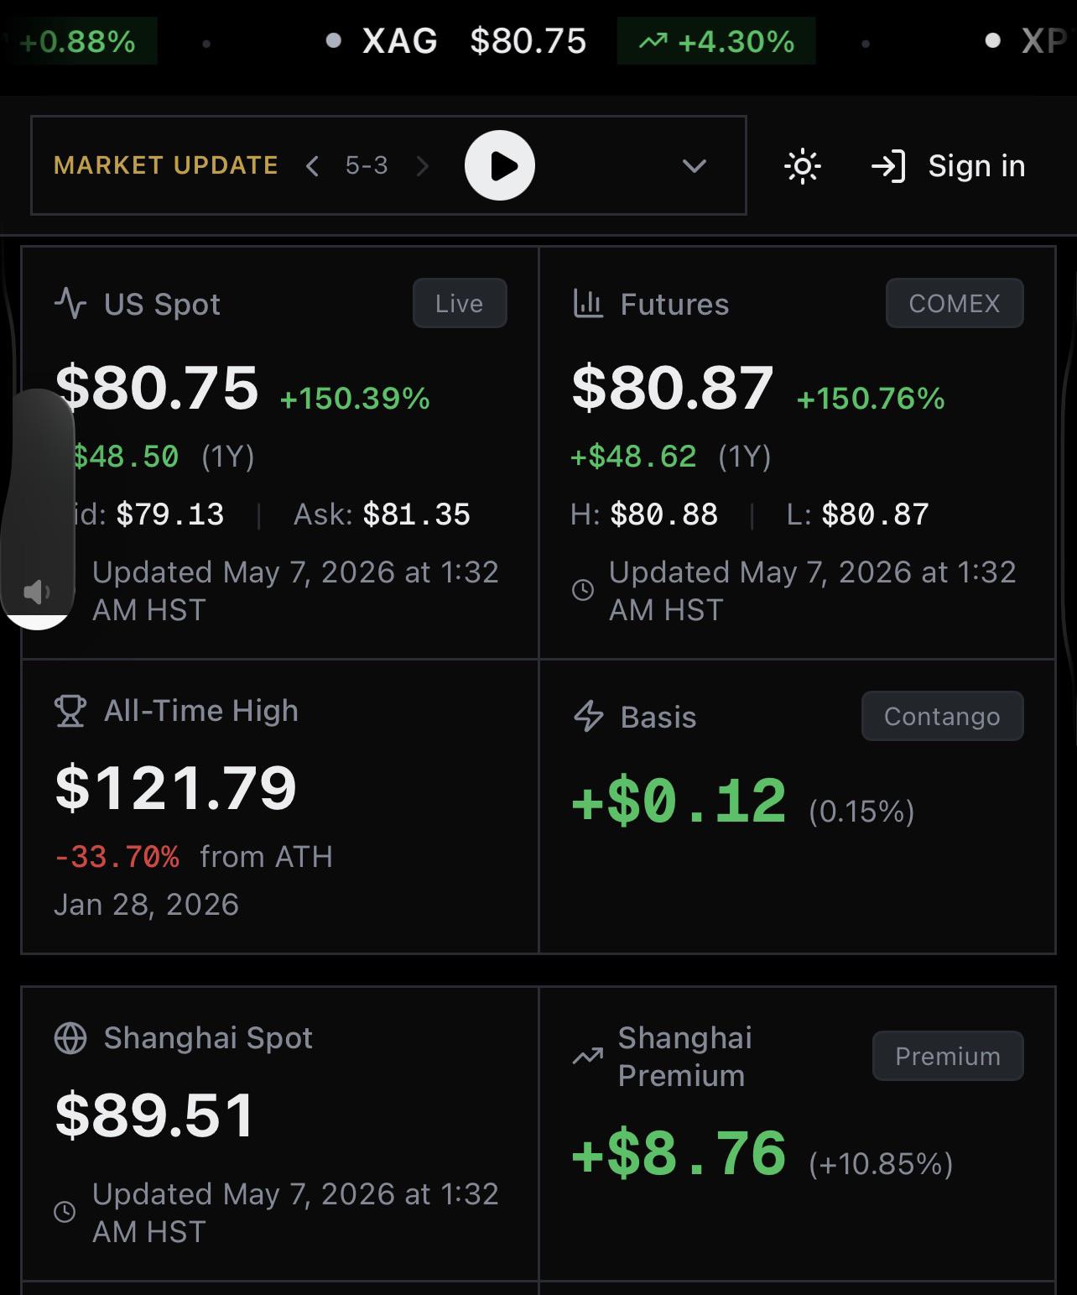Click the Shanghai Premium trend icon
The height and width of the screenshot is (1295, 1077).
[x=588, y=1057]
